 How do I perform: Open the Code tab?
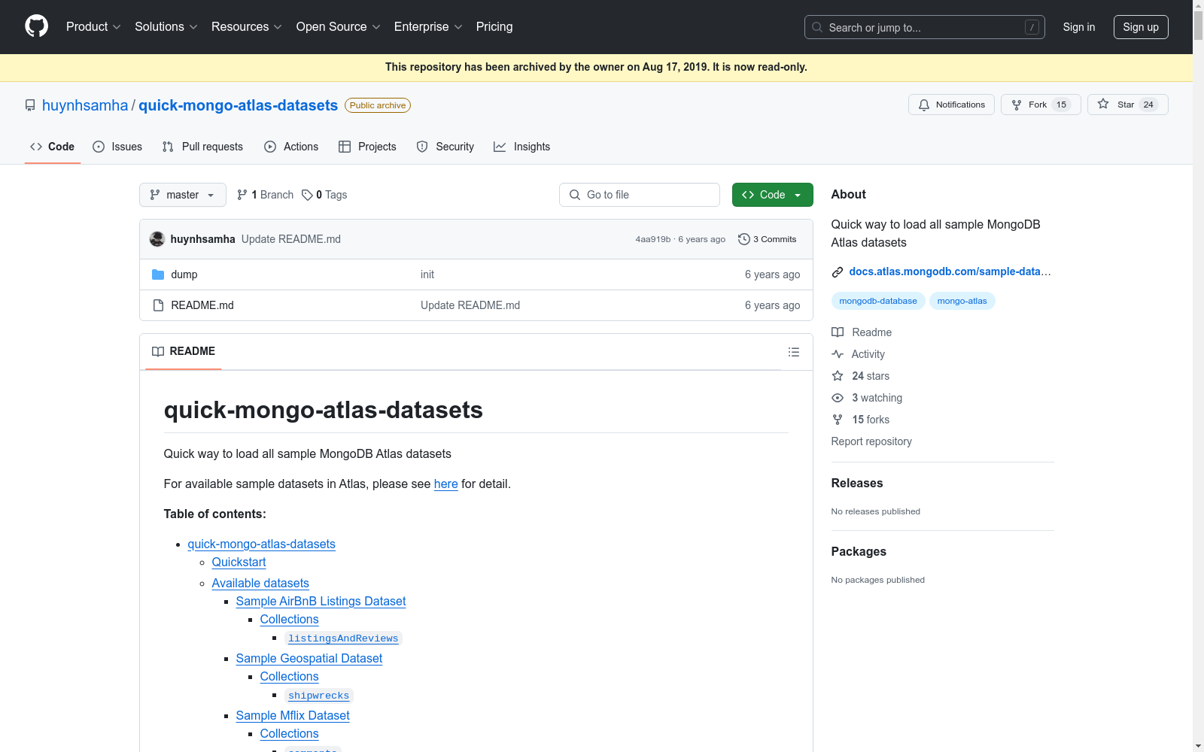pos(53,147)
